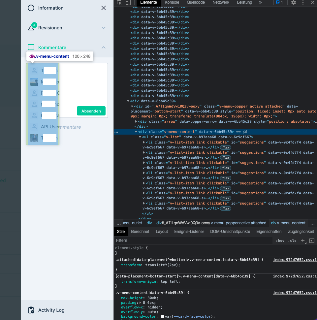Screen dimensions: 317x320
Task: Open the Netzwerk tab
Action: click(221, 2)
